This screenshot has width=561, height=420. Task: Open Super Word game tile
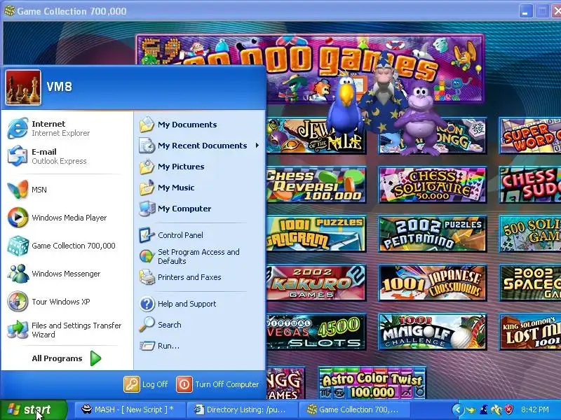[x=530, y=136]
